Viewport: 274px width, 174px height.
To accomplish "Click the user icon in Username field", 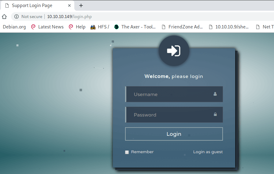I will [x=215, y=94].
